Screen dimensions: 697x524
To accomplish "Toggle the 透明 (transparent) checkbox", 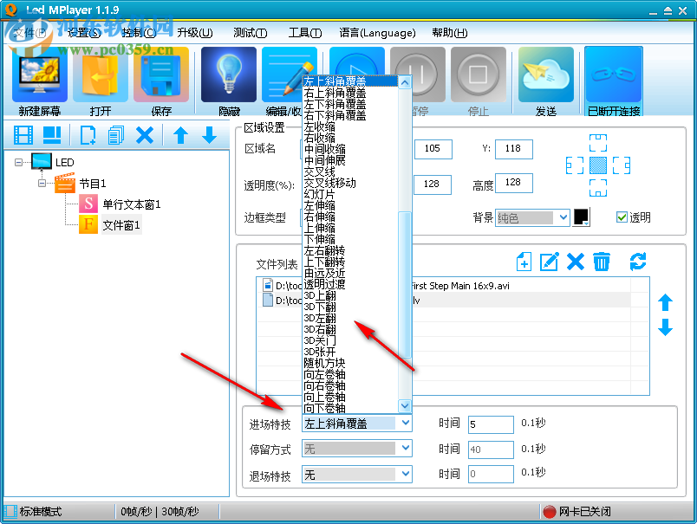I will click(x=622, y=217).
